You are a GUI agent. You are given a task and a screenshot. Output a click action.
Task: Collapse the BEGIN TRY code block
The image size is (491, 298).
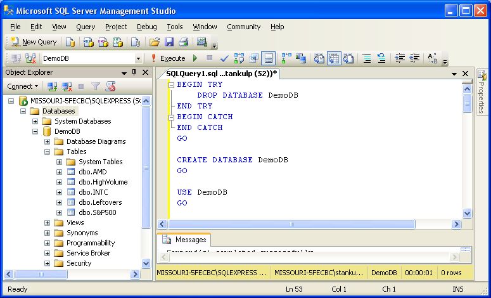click(171, 84)
